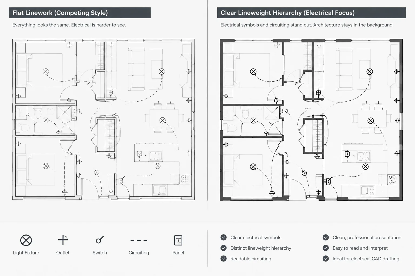The height and width of the screenshot is (276, 415).
Task: Click 'Easy to read and interpret' text
Action: [x=360, y=248]
